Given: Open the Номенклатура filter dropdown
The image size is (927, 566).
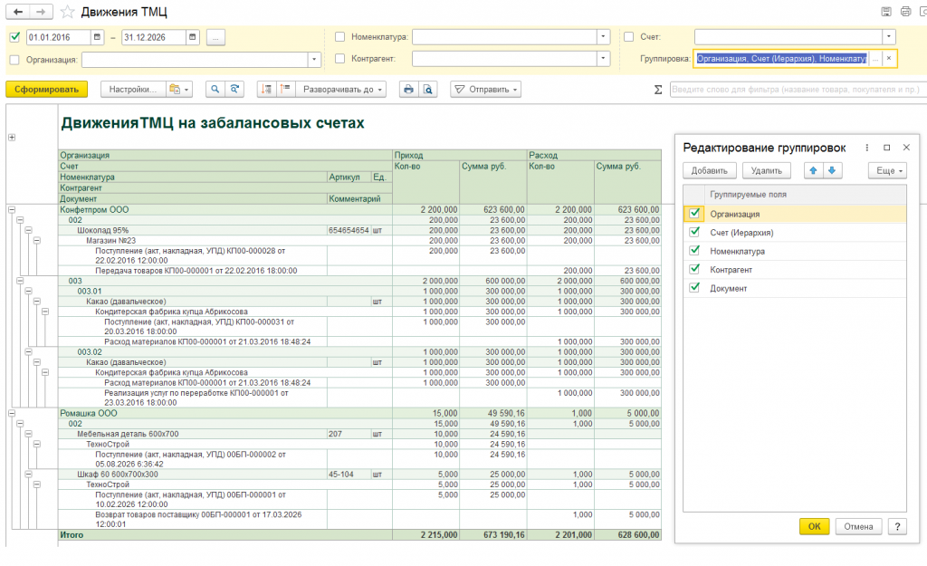Looking at the screenshot, I should [x=603, y=36].
